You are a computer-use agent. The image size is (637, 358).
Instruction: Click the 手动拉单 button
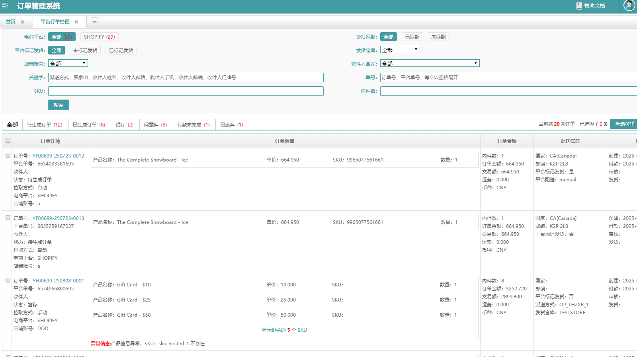(624, 124)
